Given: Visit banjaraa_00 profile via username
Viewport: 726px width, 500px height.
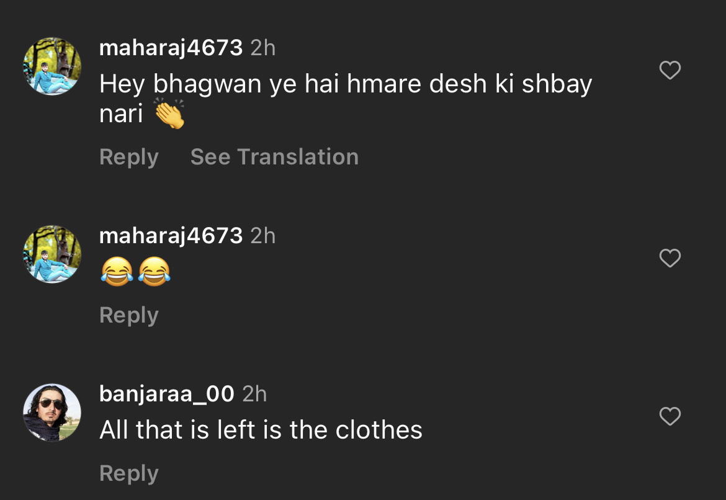Looking at the screenshot, I should pyautogui.click(x=166, y=394).
